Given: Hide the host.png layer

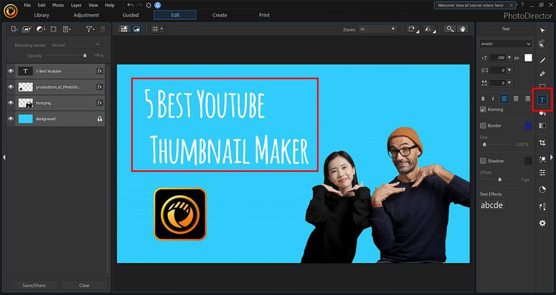Looking at the screenshot, I should [x=11, y=103].
